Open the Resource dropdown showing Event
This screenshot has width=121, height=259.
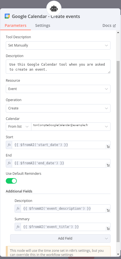[58, 89]
